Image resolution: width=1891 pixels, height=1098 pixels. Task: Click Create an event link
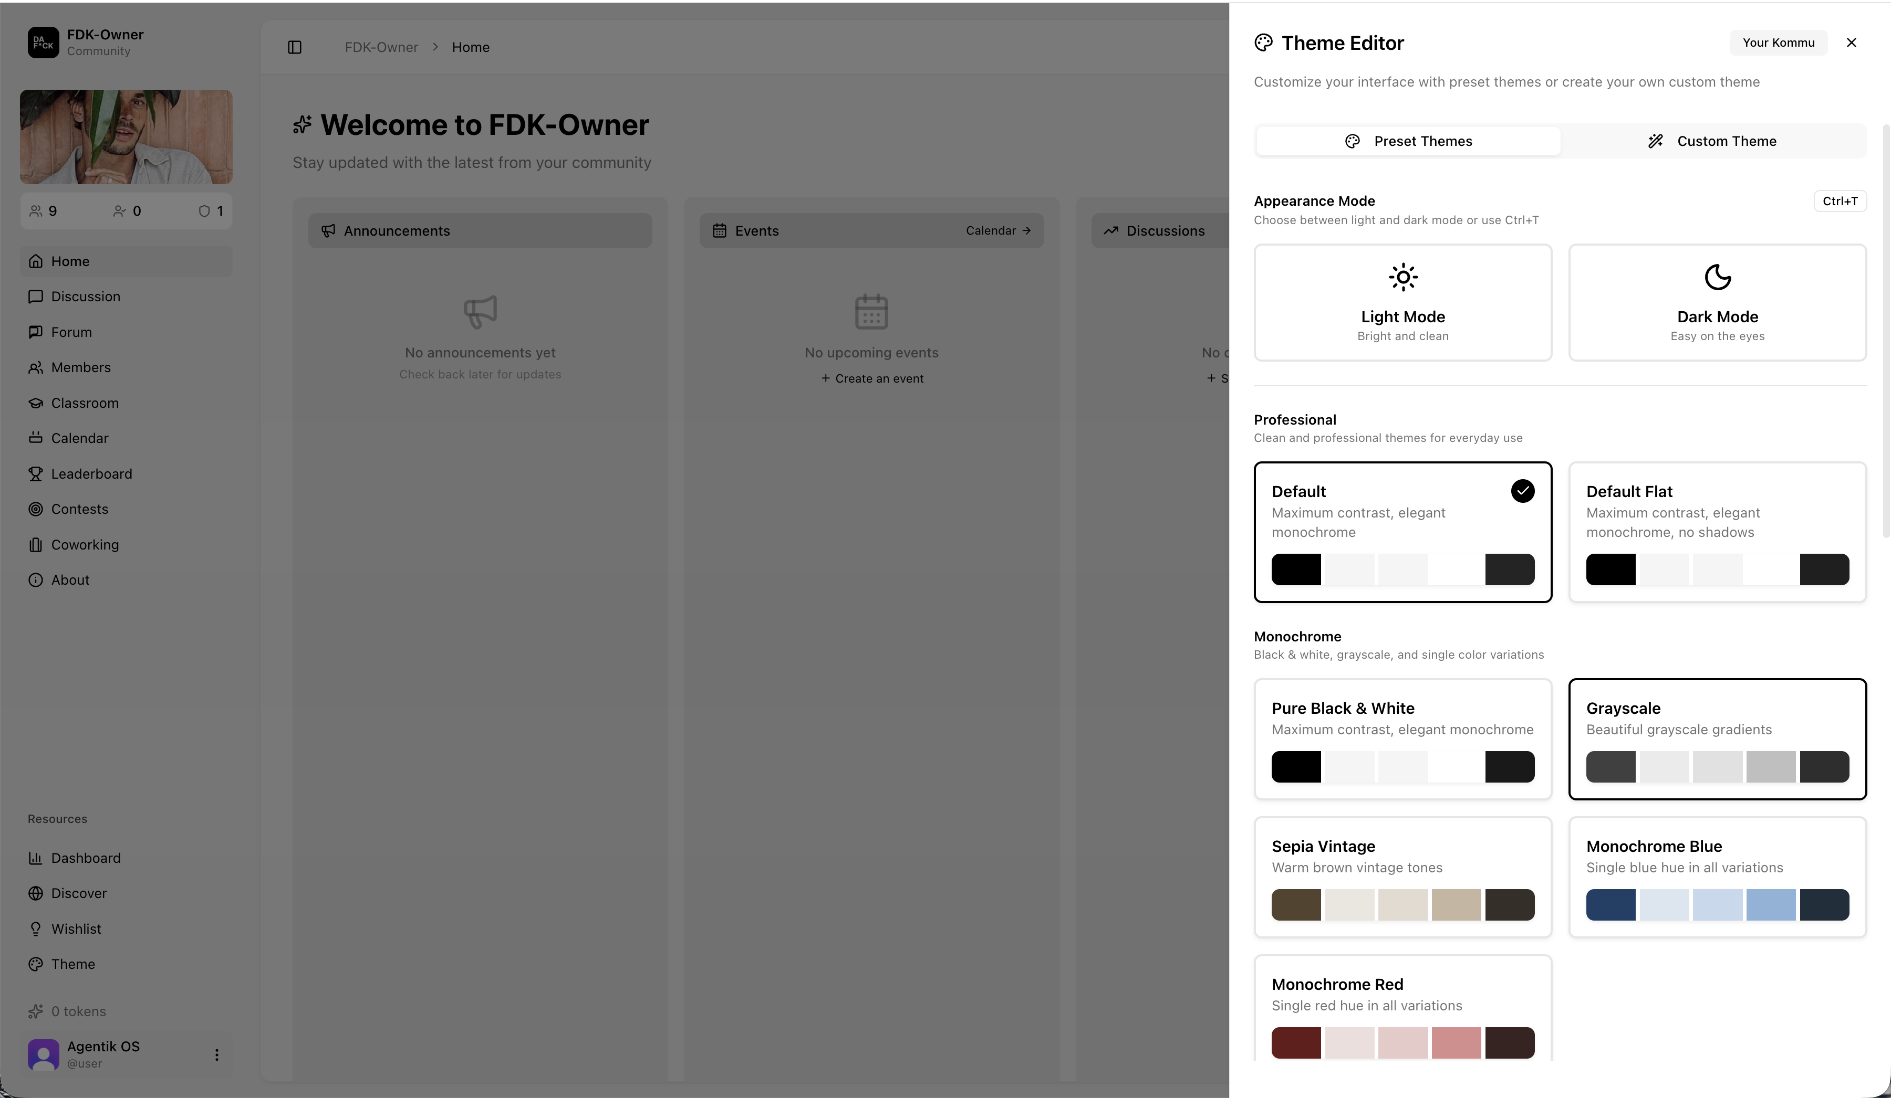tap(872, 379)
